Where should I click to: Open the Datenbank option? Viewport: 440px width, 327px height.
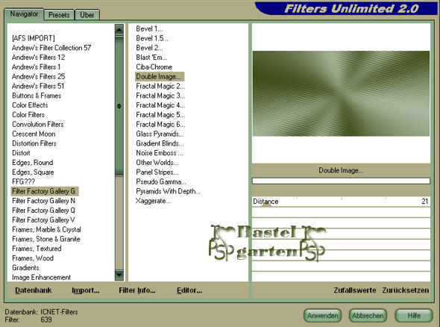34,290
